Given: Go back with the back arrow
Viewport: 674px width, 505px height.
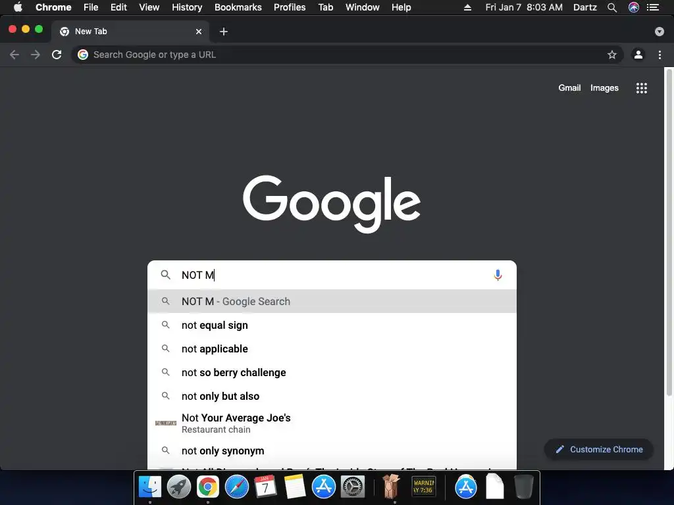Looking at the screenshot, I should click(14, 55).
